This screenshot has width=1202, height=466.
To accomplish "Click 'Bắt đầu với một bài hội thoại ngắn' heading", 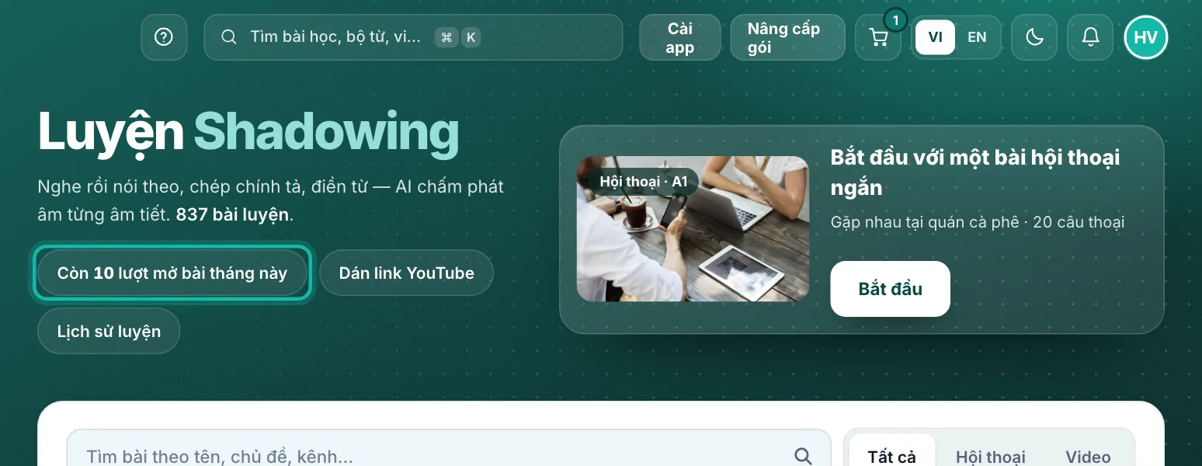I will [x=975, y=172].
